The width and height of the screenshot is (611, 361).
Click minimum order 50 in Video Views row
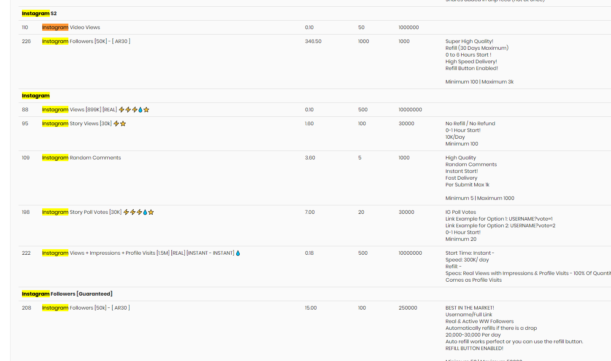click(x=361, y=27)
